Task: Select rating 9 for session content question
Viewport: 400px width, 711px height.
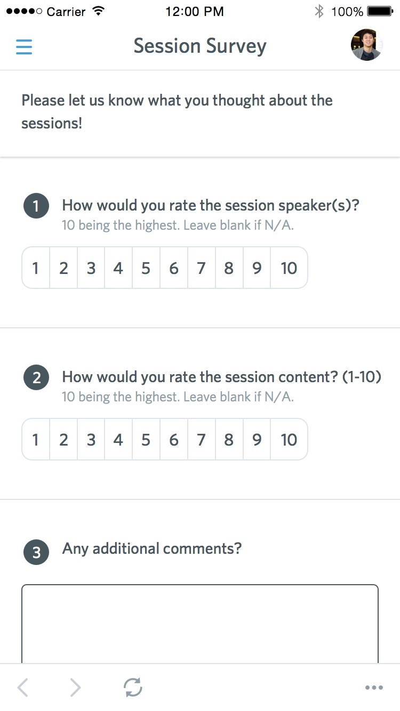Action: click(257, 440)
